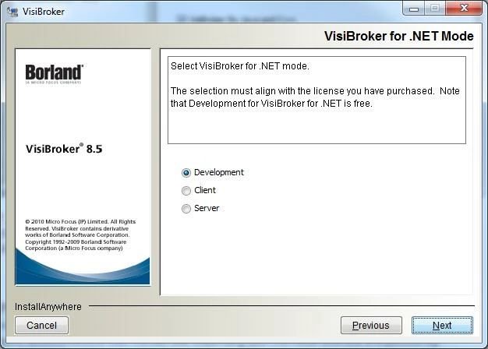Choose the Client mode option
Image resolution: width=488 pixels, height=349 pixels.
point(186,191)
